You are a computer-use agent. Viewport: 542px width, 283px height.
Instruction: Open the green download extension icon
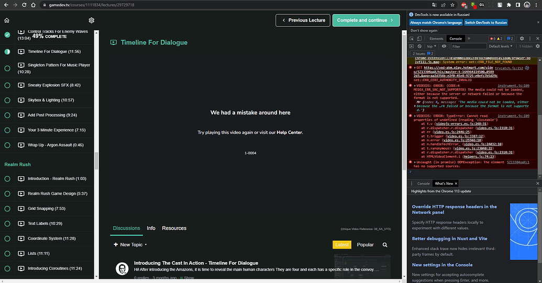(473, 5)
